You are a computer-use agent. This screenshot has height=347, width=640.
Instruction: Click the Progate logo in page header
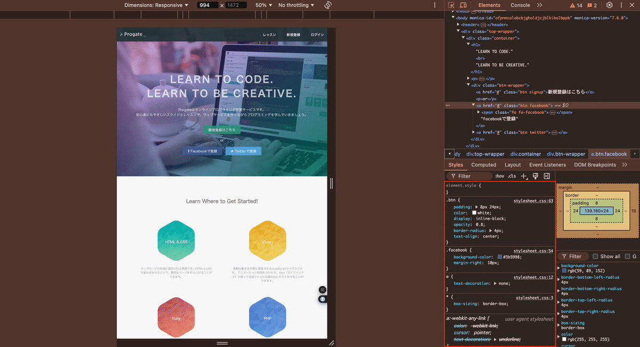[x=133, y=35]
